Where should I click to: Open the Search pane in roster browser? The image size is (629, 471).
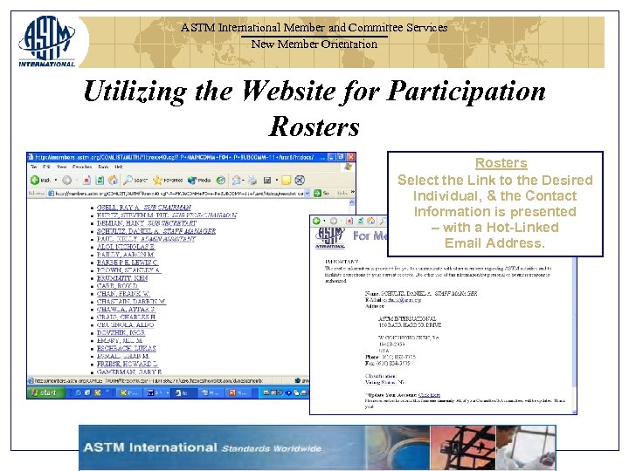point(135,181)
